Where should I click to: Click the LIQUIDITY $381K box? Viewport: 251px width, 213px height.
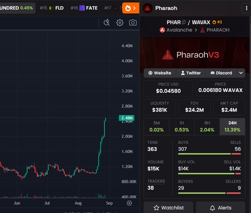point(159,107)
